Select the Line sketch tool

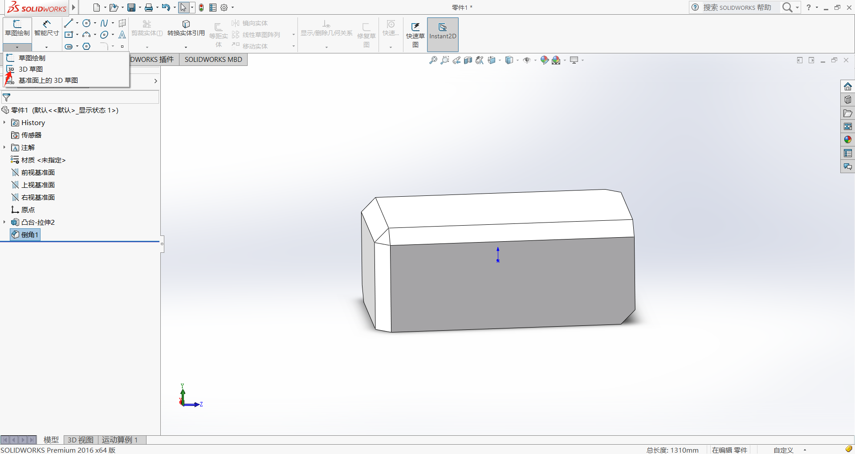(69, 23)
